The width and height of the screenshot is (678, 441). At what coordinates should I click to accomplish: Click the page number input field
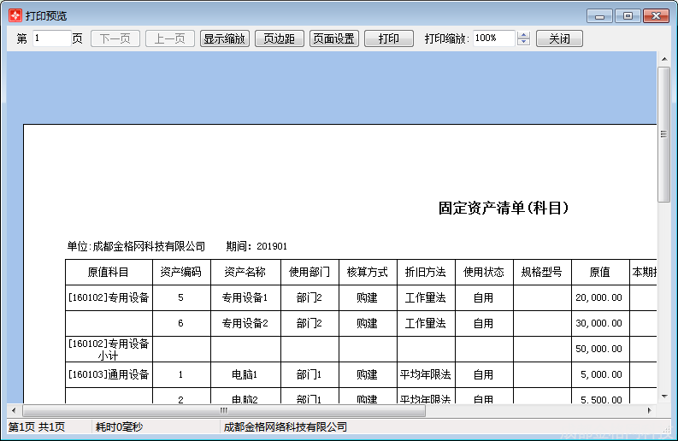(51, 38)
